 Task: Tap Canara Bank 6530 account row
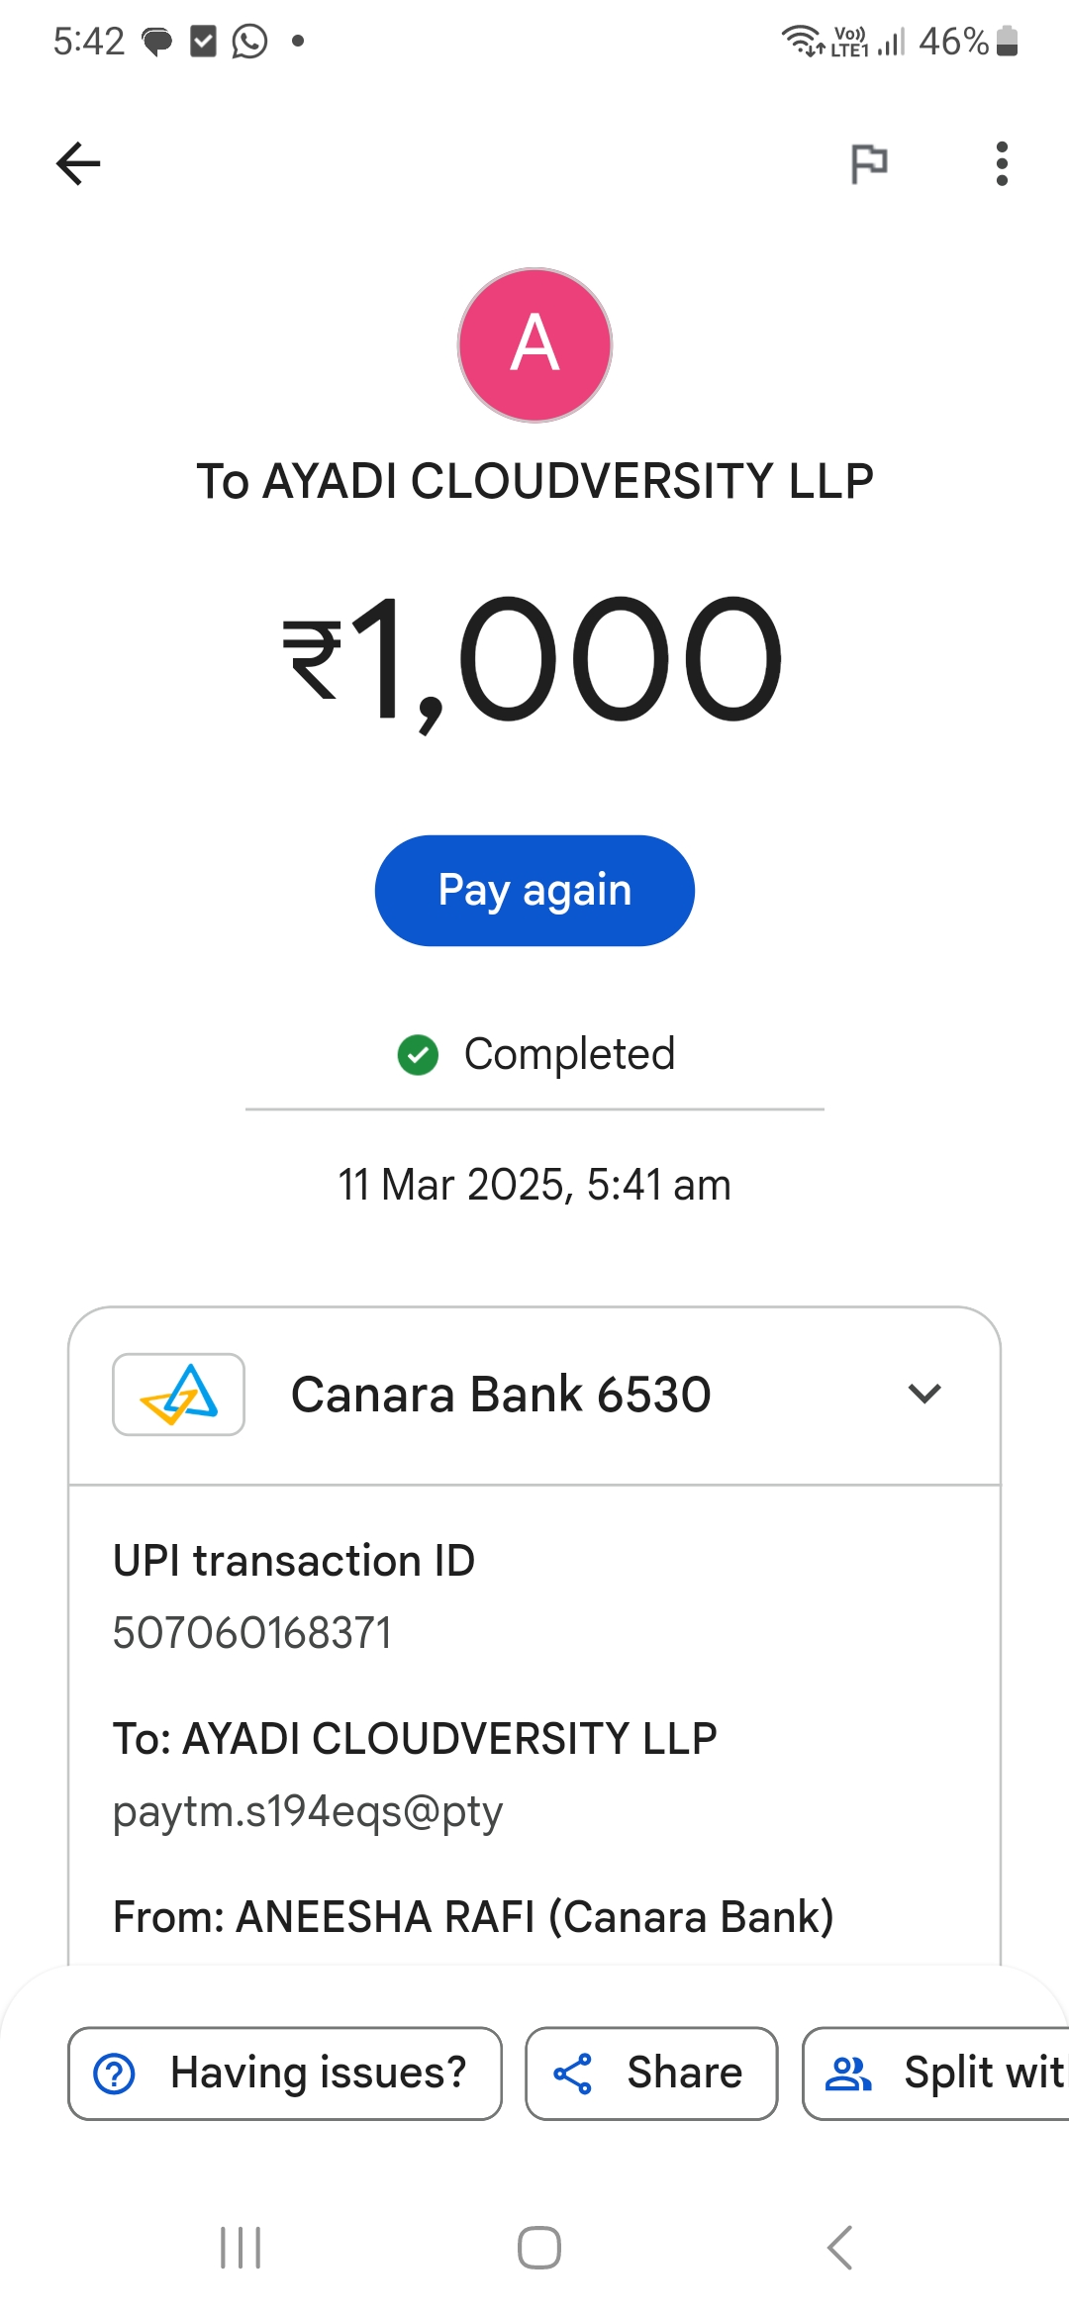[501, 1395]
